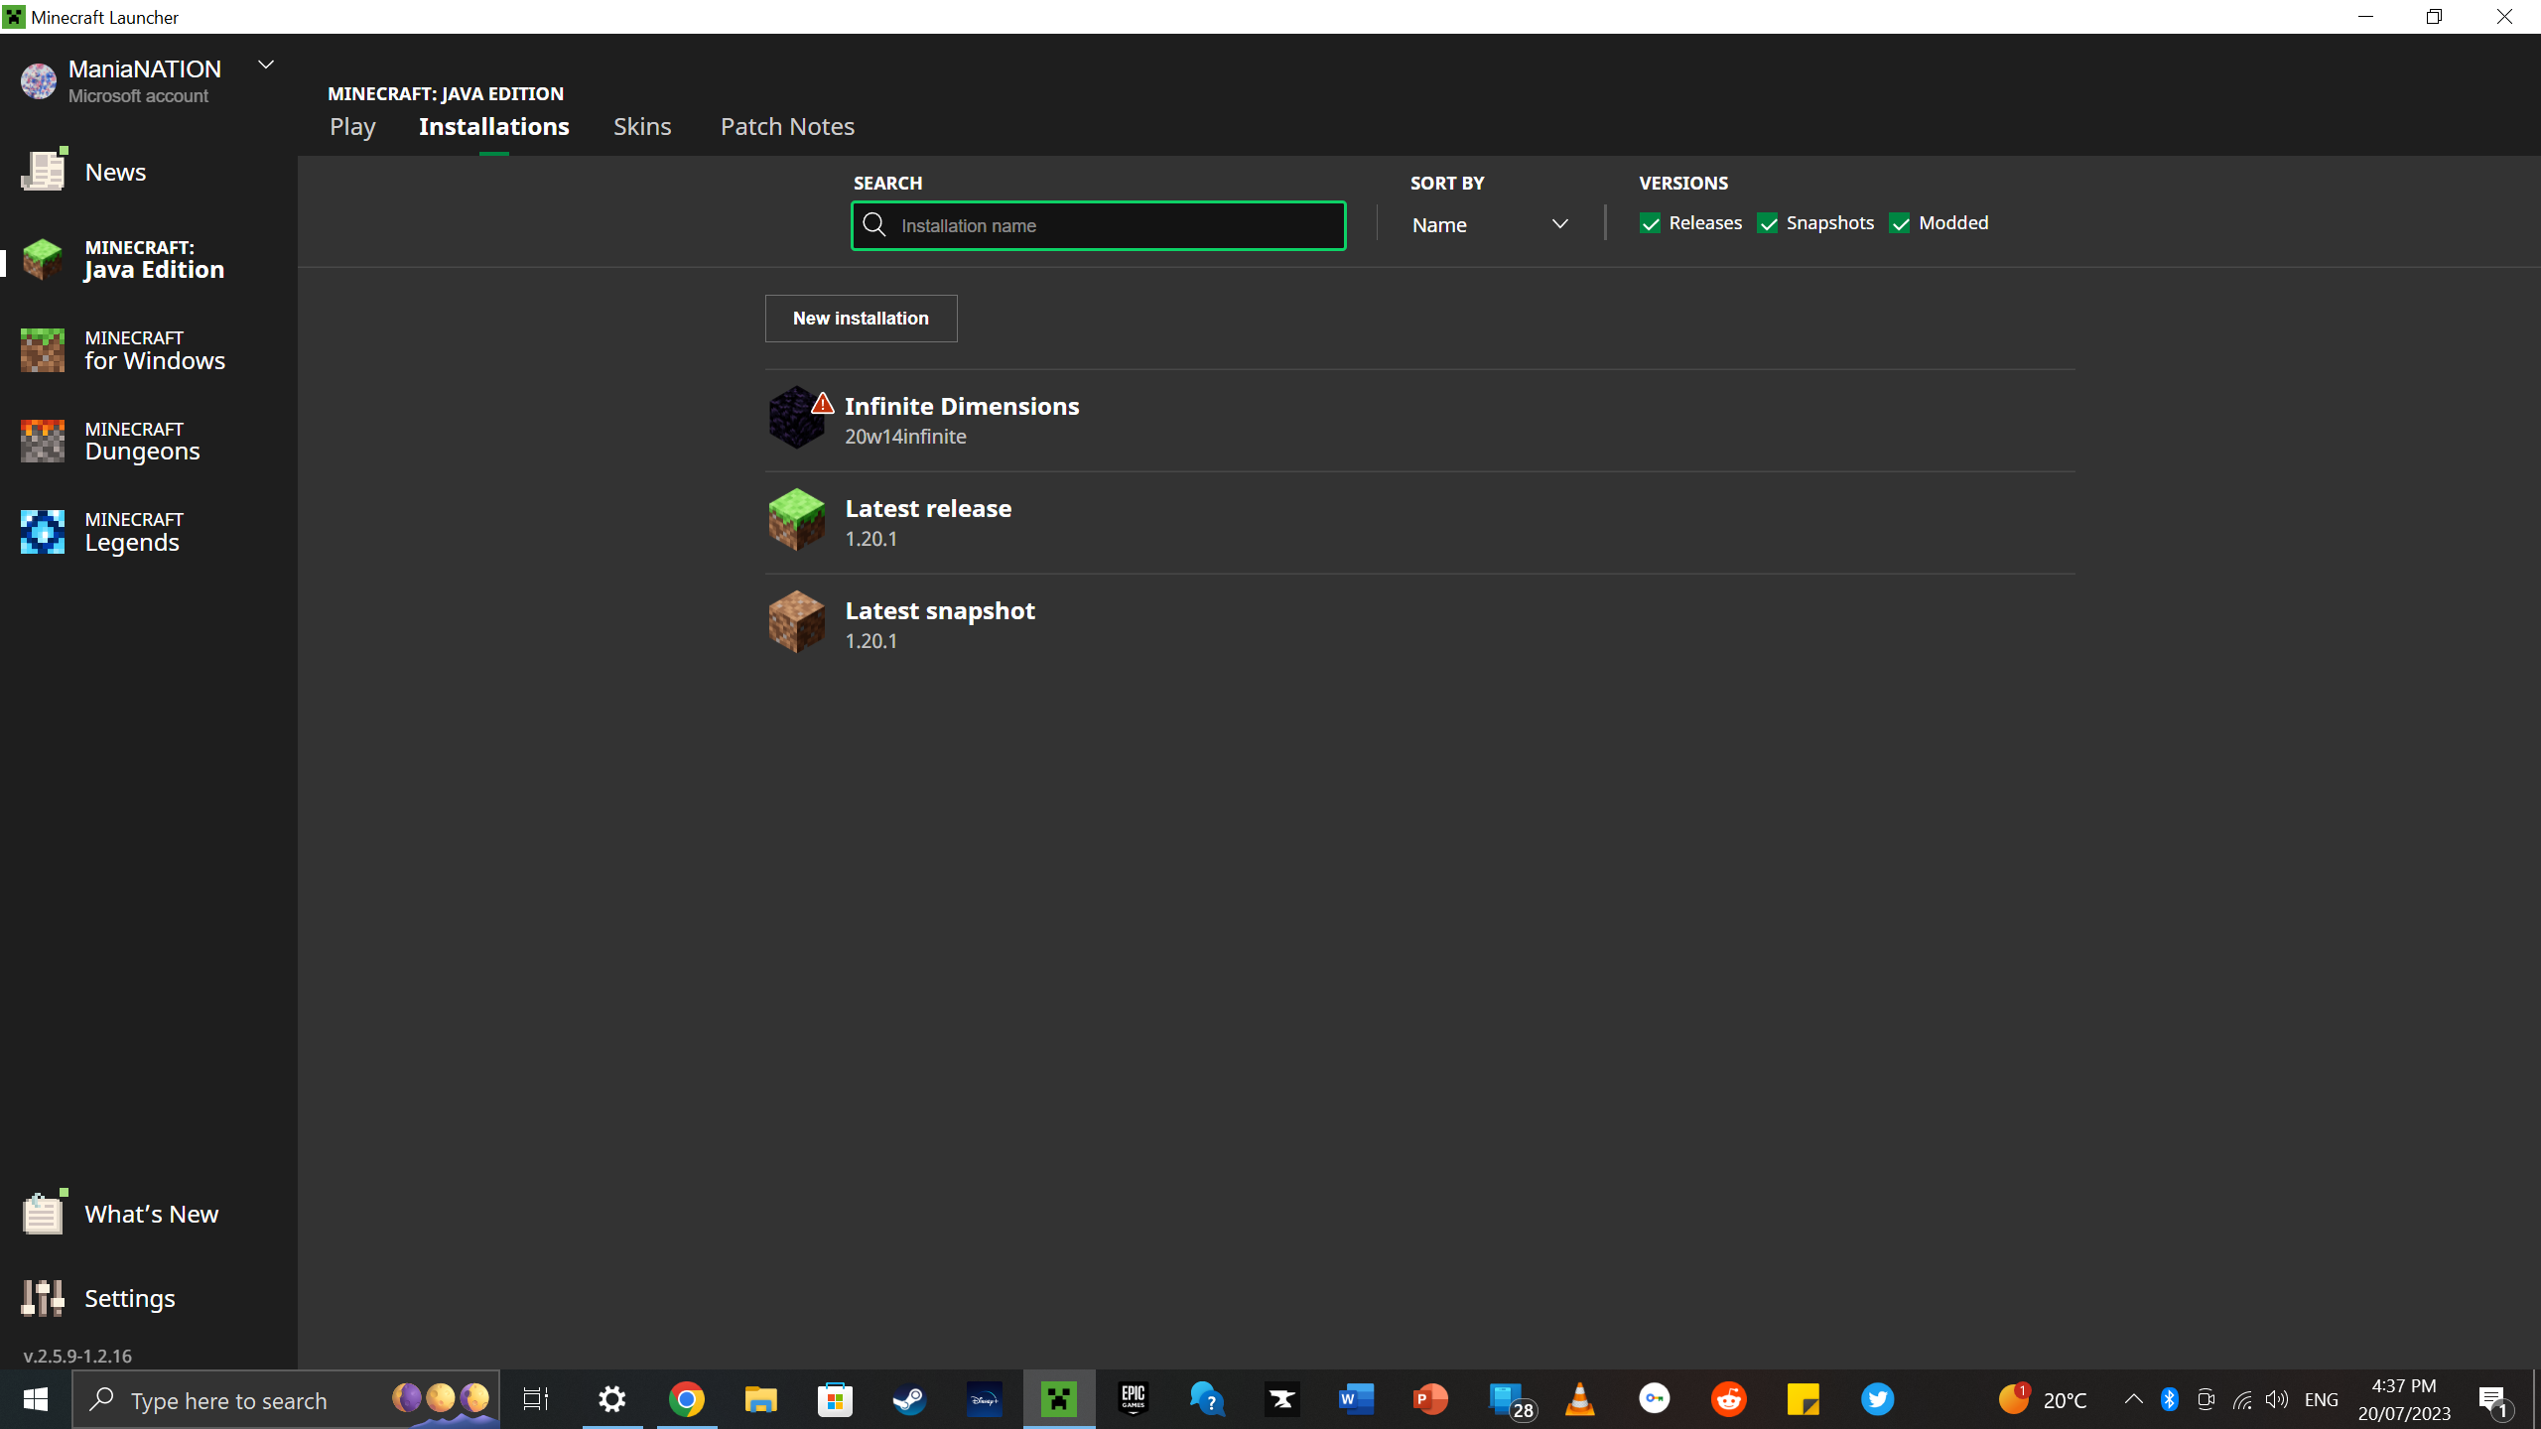Toggle the Snapshots versions checkbox
The image size is (2541, 1429).
click(x=1768, y=223)
